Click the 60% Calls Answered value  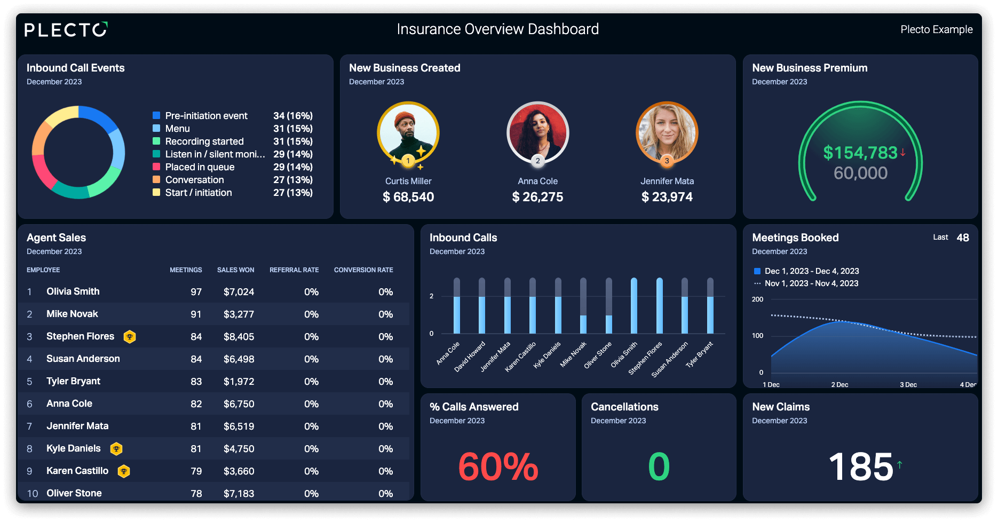point(498,466)
